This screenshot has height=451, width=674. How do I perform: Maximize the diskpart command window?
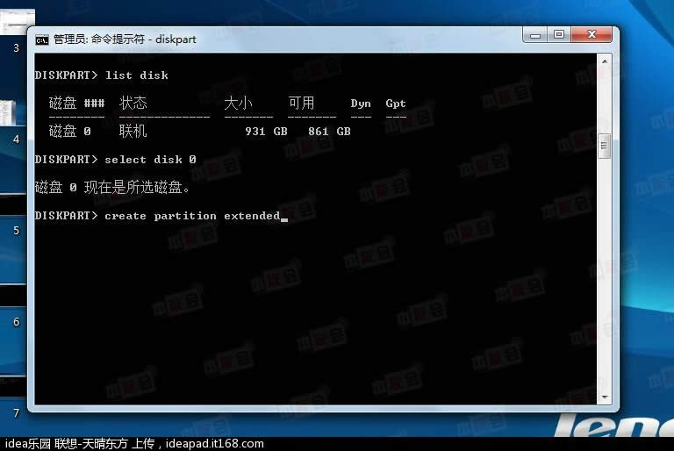[559, 35]
